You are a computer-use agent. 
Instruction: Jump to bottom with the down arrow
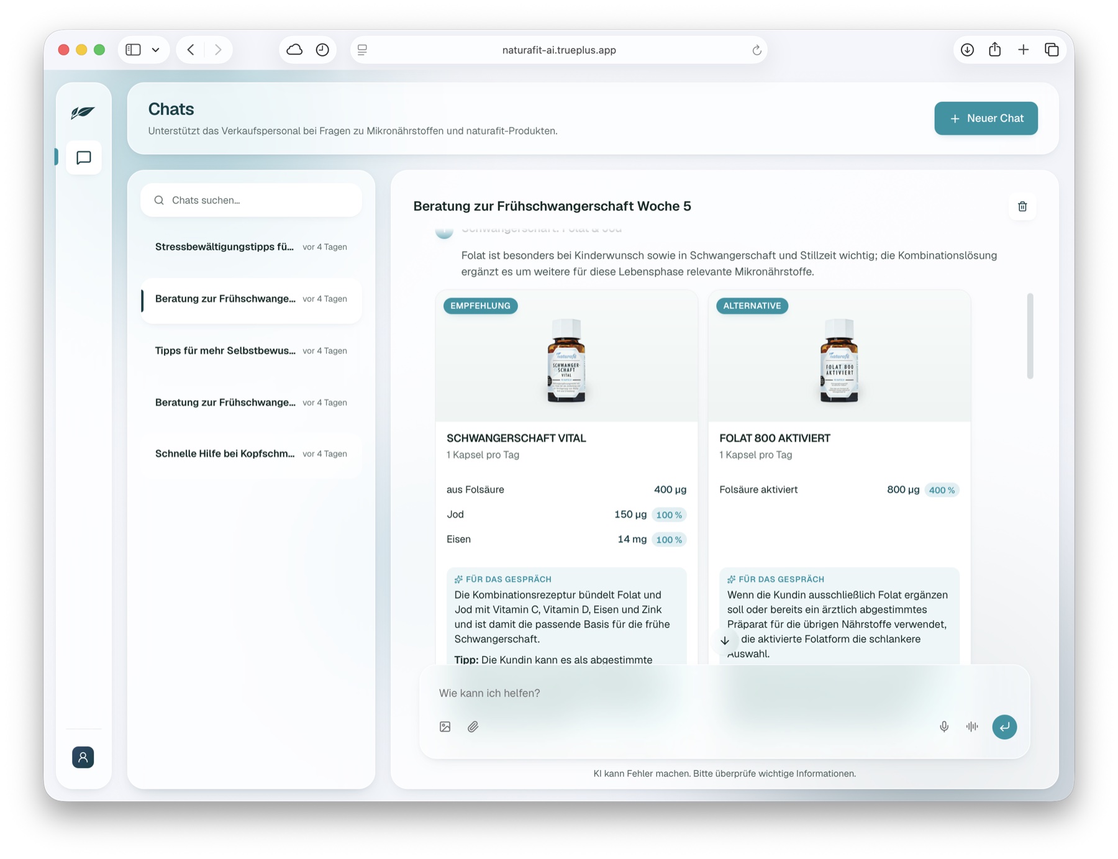725,640
